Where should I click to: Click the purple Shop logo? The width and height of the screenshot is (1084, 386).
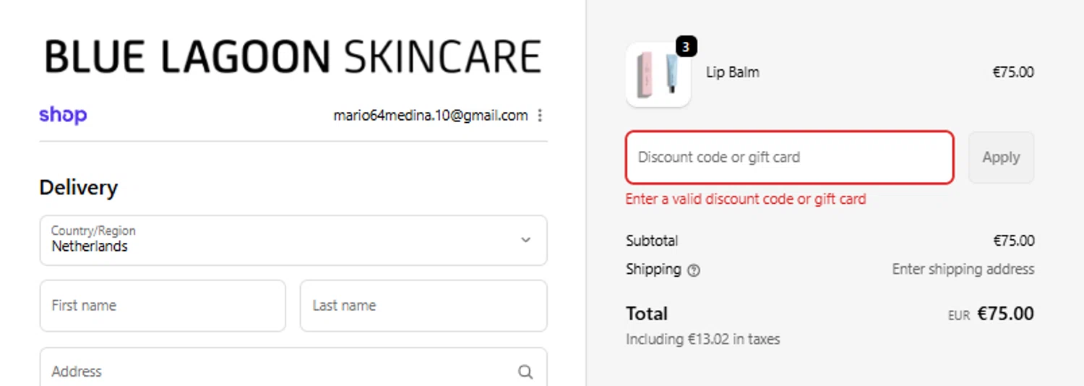63,115
